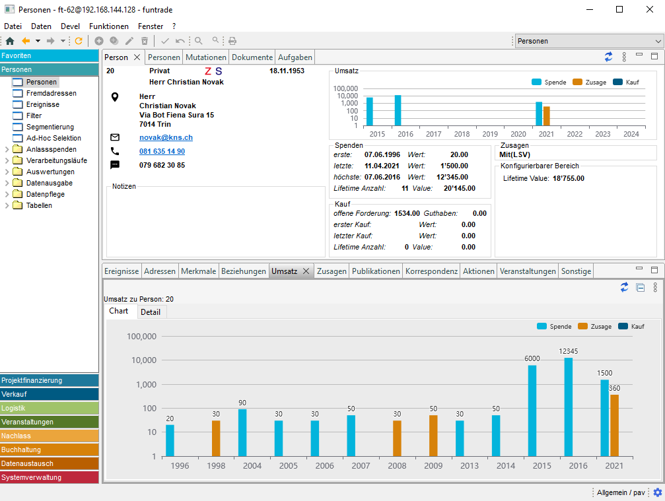665x501 pixels.
Task: Expand the Anlassspenden folder in tree
Action: coord(7,149)
